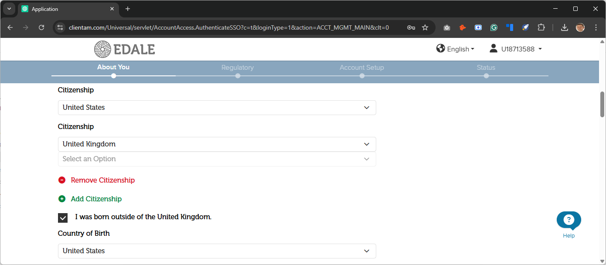Open browser downloads
Screen dimensions: 606x265
click(565, 27)
